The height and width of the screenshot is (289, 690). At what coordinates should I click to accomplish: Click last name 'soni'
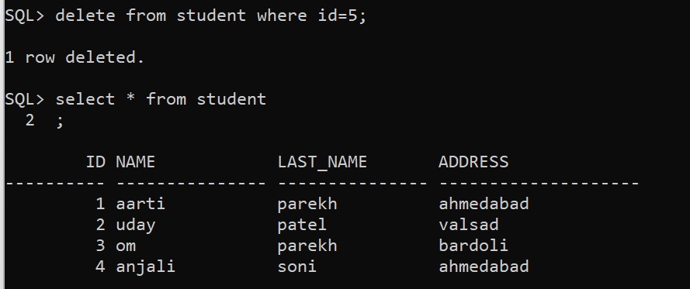(x=297, y=267)
